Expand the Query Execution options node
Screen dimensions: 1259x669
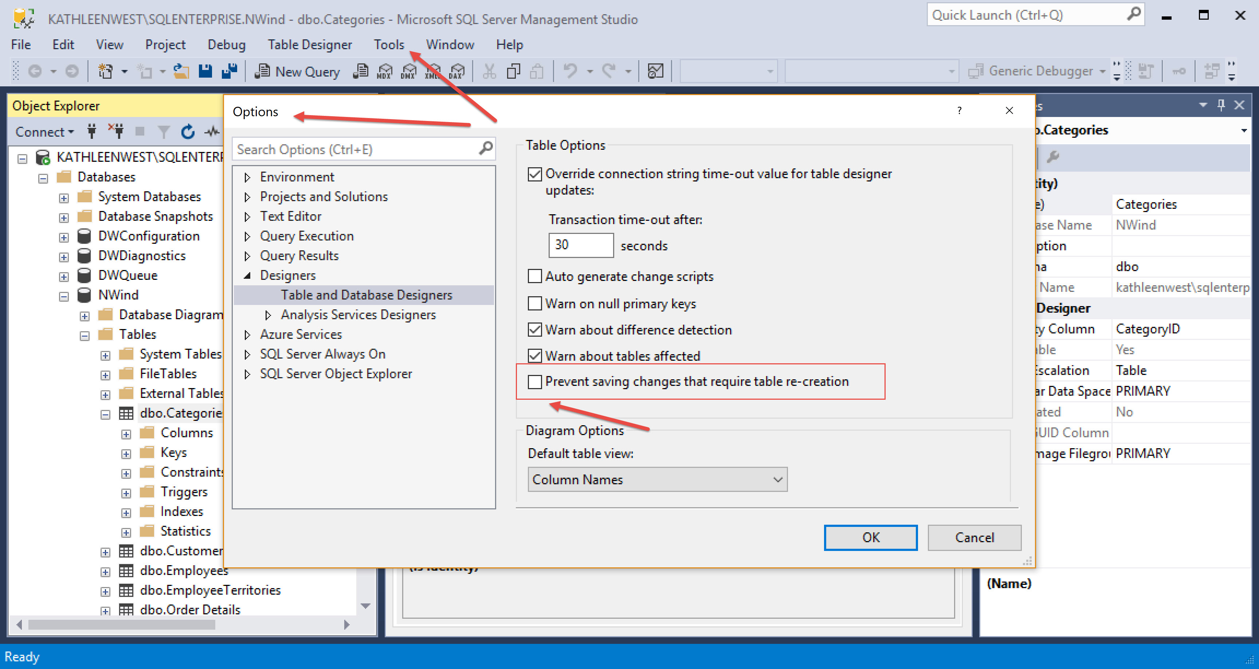click(x=247, y=236)
